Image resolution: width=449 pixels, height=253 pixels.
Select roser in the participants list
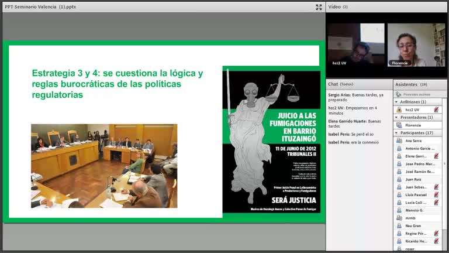(x=419, y=249)
